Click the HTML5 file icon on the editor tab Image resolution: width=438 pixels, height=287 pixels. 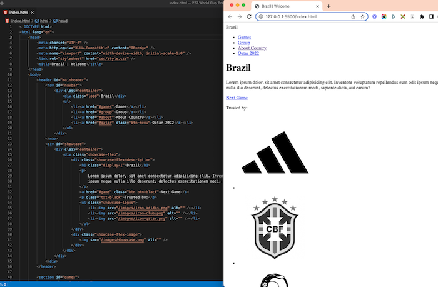[x=5, y=13]
